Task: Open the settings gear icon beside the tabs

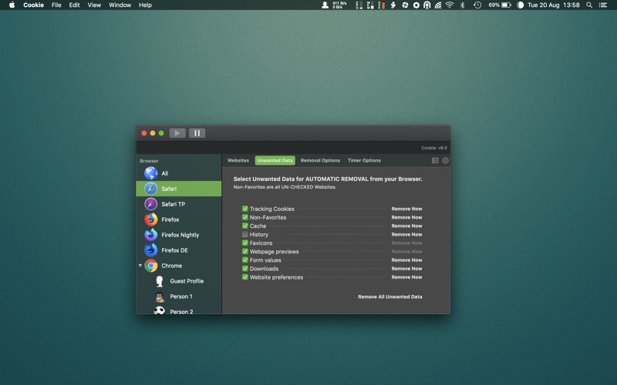Action: point(445,161)
